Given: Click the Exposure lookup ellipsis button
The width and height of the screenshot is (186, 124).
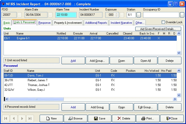Looking at the screenshot, I should tap(122, 15).
